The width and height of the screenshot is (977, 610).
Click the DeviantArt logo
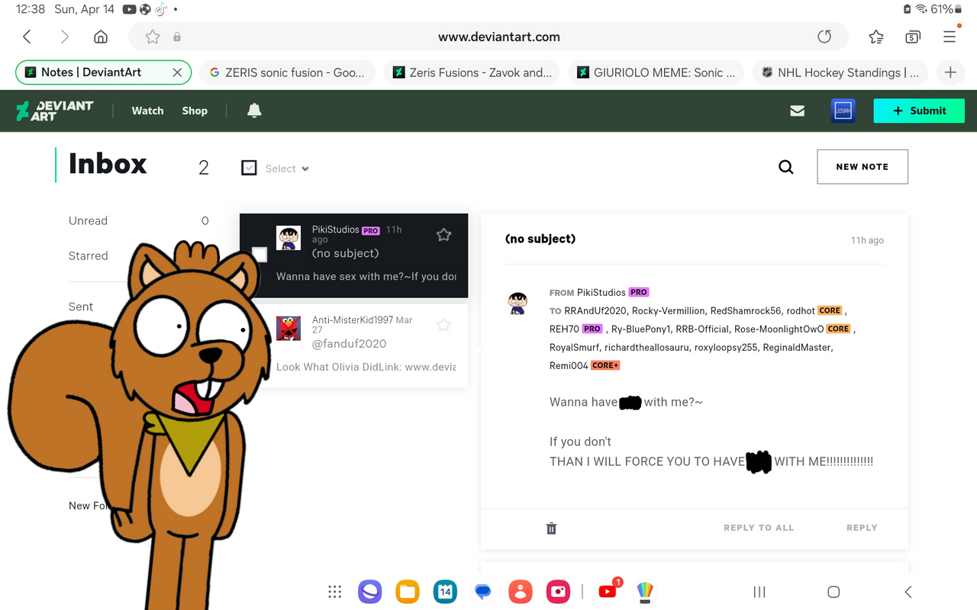click(55, 111)
